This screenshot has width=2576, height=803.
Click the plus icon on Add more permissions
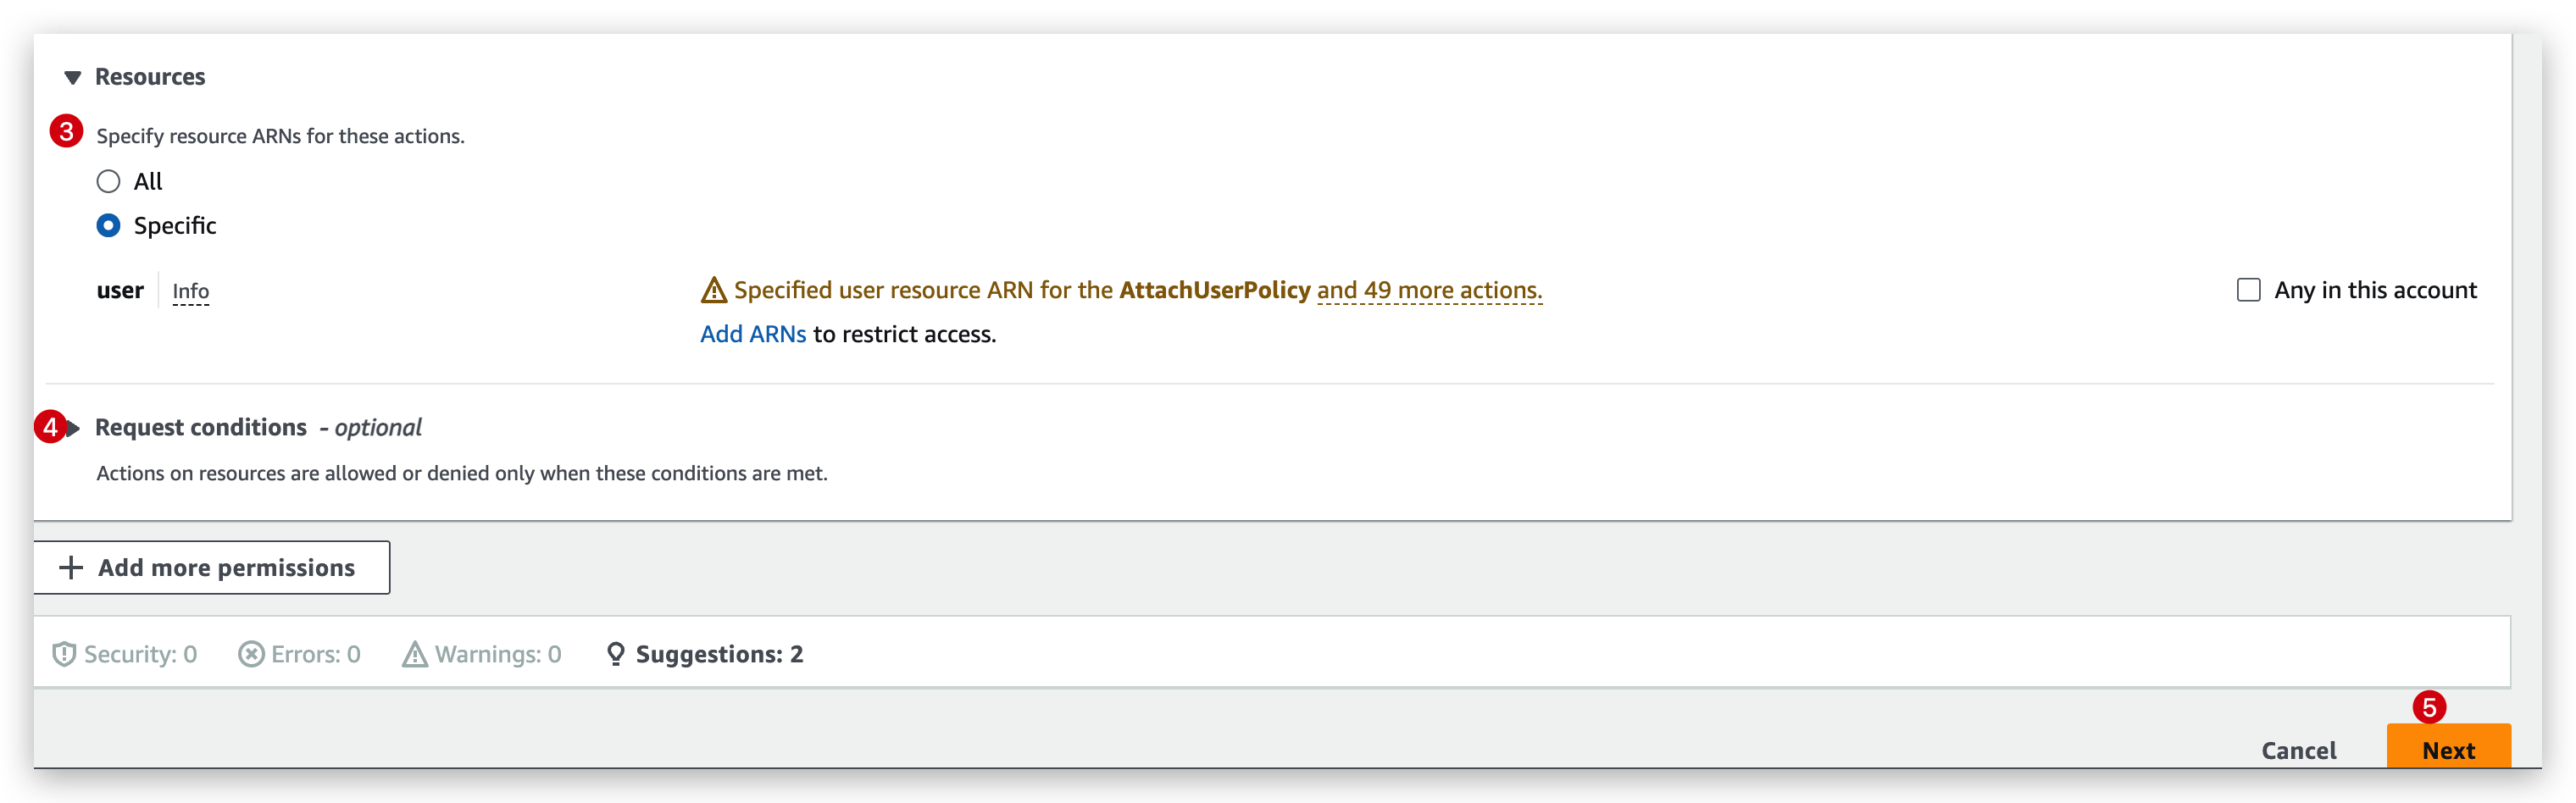coord(70,567)
